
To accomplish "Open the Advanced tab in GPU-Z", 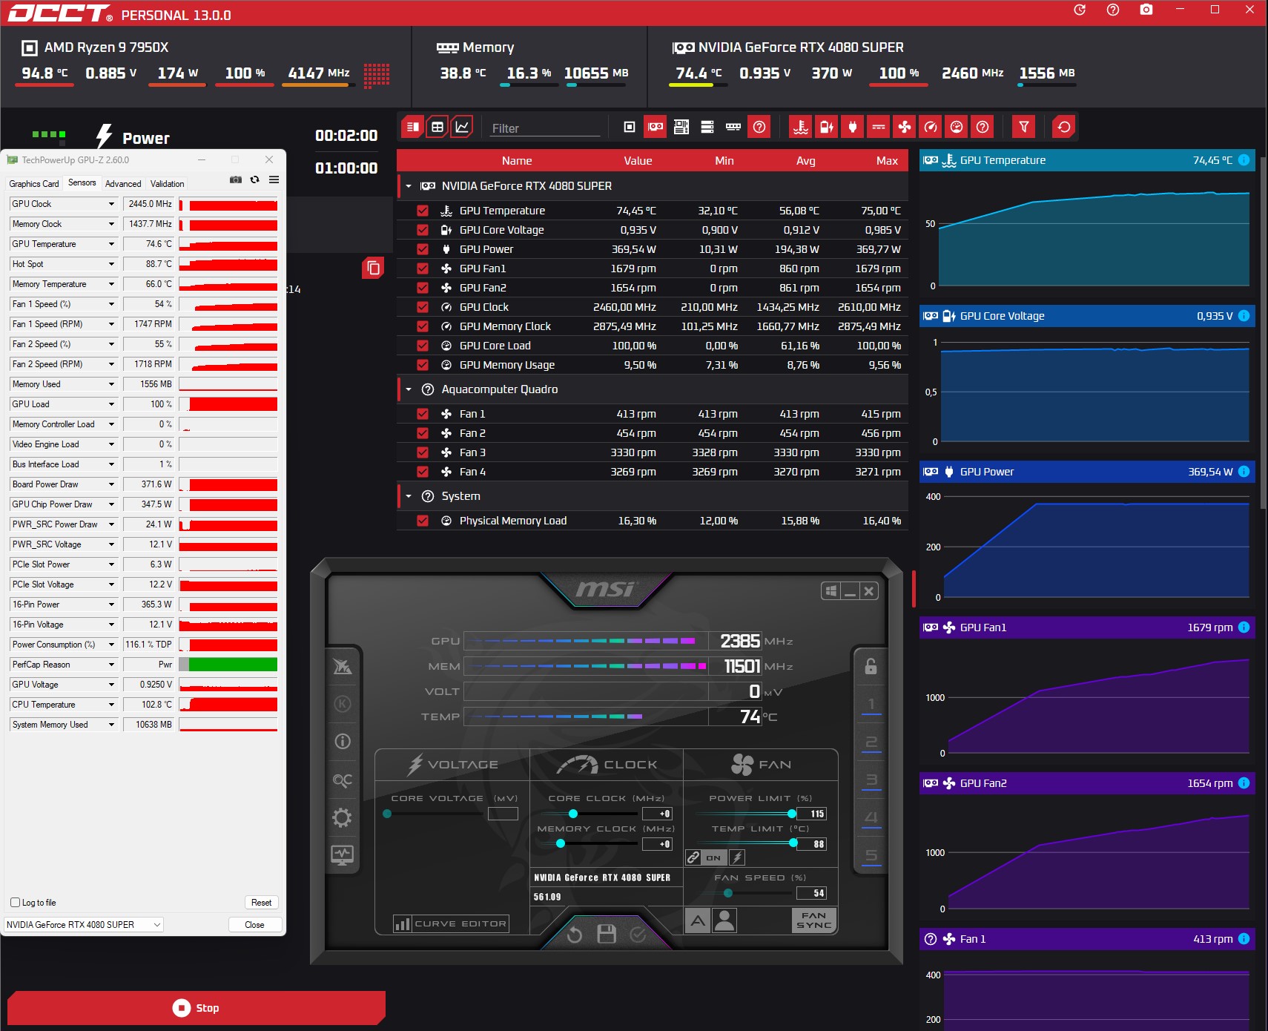I will (123, 184).
